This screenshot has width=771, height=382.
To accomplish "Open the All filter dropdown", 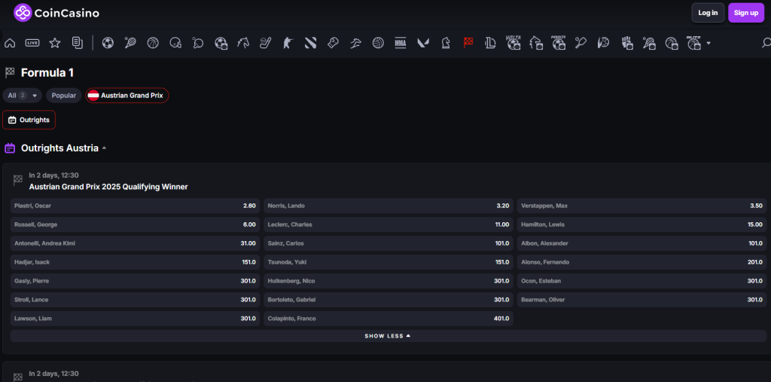I will 22,96.
